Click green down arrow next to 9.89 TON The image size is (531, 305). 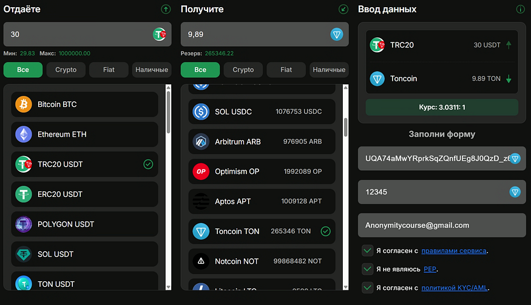point(509,78)
